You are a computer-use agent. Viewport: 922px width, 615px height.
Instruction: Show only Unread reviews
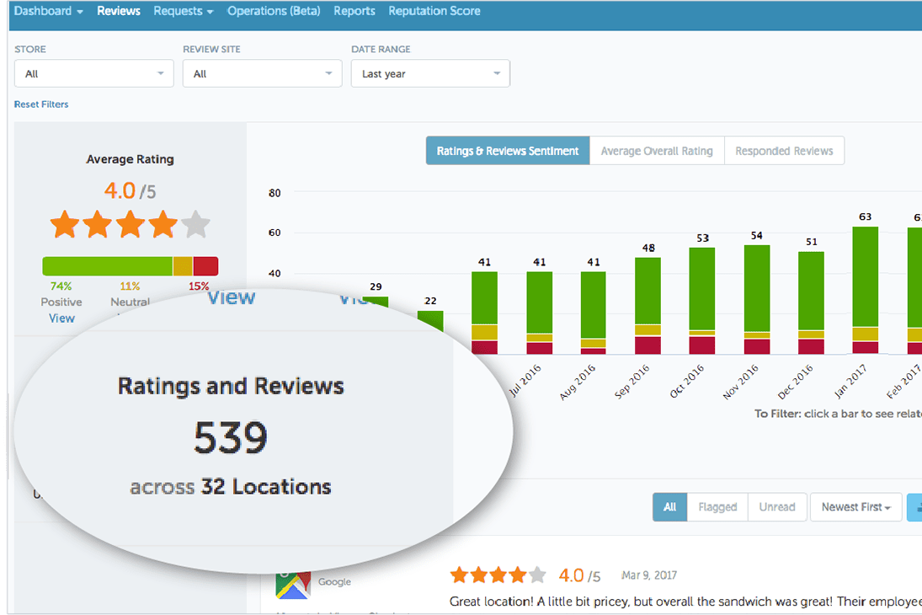coord(776,507)
